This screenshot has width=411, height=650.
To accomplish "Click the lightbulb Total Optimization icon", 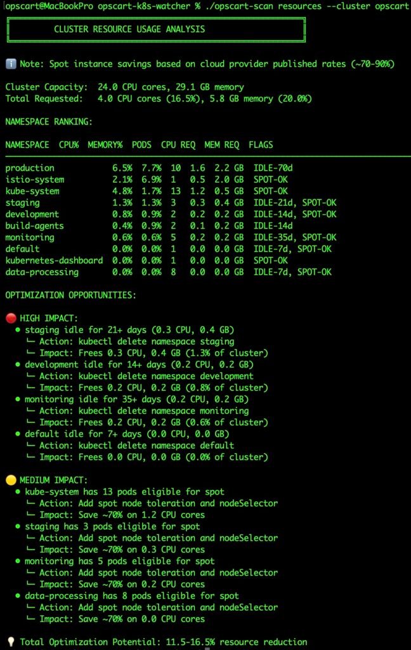I will pos(11,642).
